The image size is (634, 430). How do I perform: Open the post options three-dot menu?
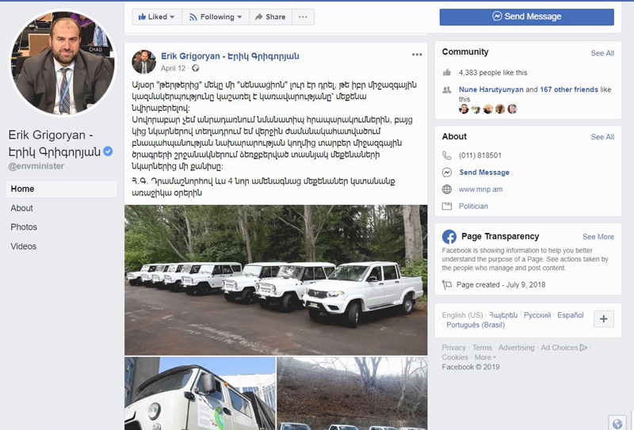point(417,55)
